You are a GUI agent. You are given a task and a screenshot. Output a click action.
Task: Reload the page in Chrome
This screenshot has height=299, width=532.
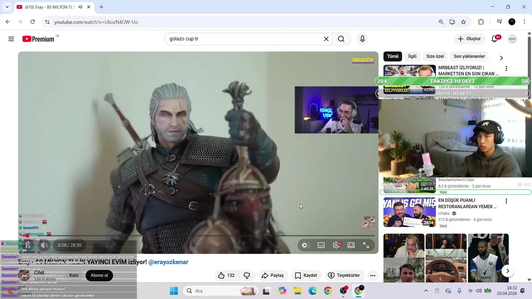click(33, 22)
